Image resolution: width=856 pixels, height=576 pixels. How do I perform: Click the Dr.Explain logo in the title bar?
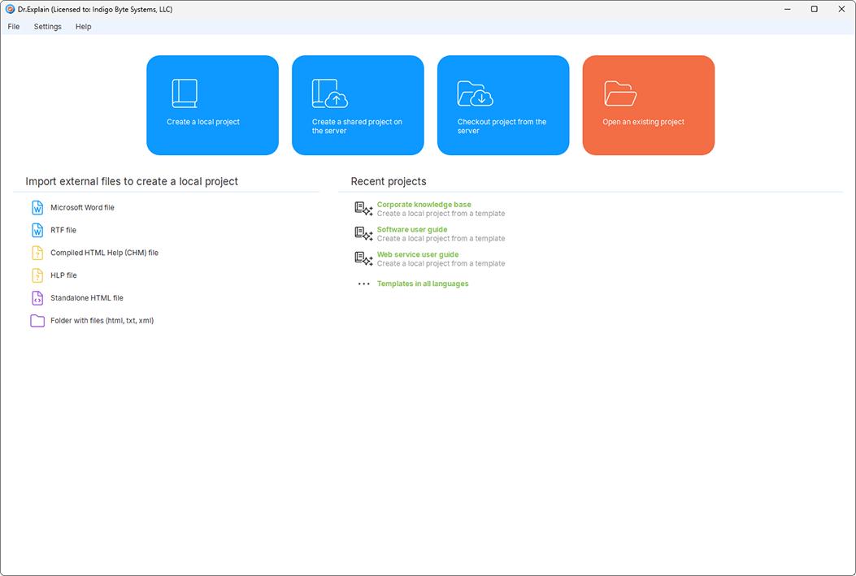click(x=10, y=9)
